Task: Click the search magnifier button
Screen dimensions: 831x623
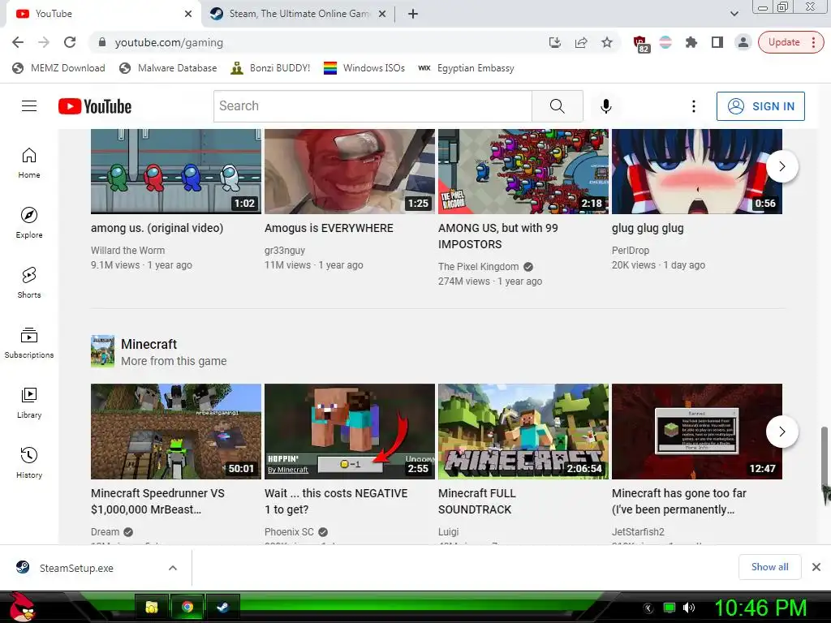Action: (x=557, y=106)
